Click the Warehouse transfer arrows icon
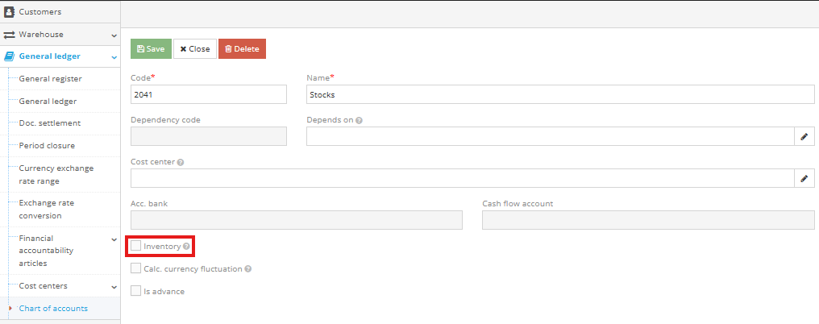Image resolution: width=819 pixels, height=324 pixels. (10, 35)
